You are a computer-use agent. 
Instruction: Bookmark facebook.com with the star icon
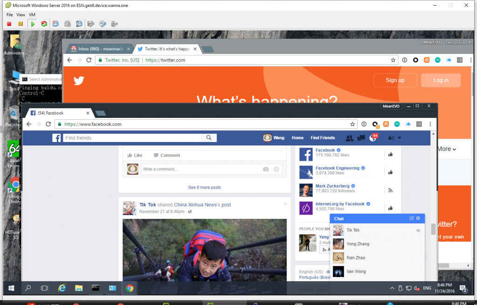[x=353, y=124]
